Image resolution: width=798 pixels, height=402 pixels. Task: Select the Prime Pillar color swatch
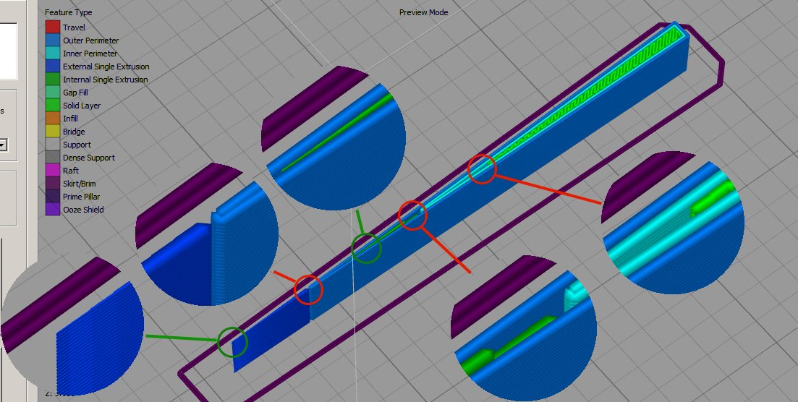(x=52, y=197)
